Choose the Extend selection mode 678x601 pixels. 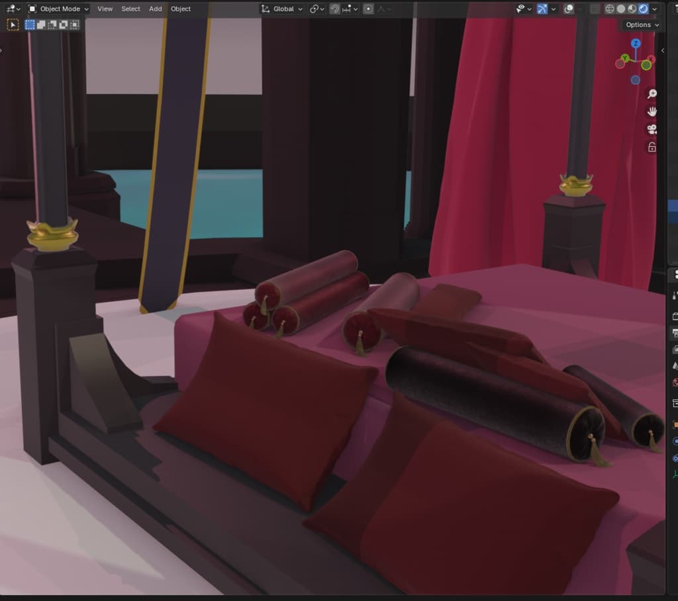point(41,25)
